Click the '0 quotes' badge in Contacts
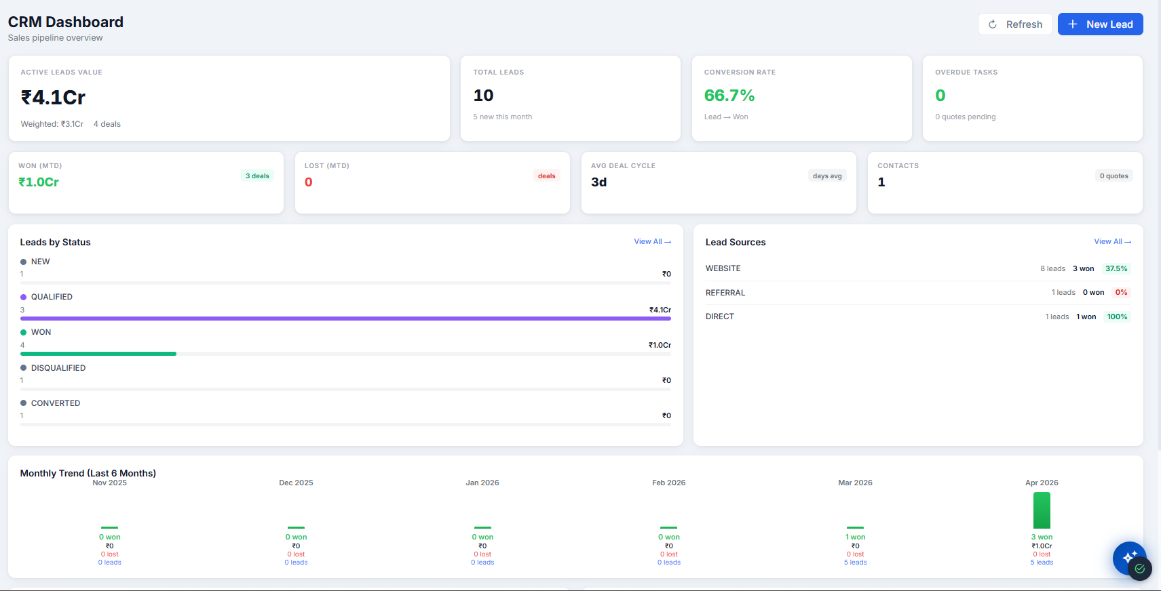 point(1114,176)
